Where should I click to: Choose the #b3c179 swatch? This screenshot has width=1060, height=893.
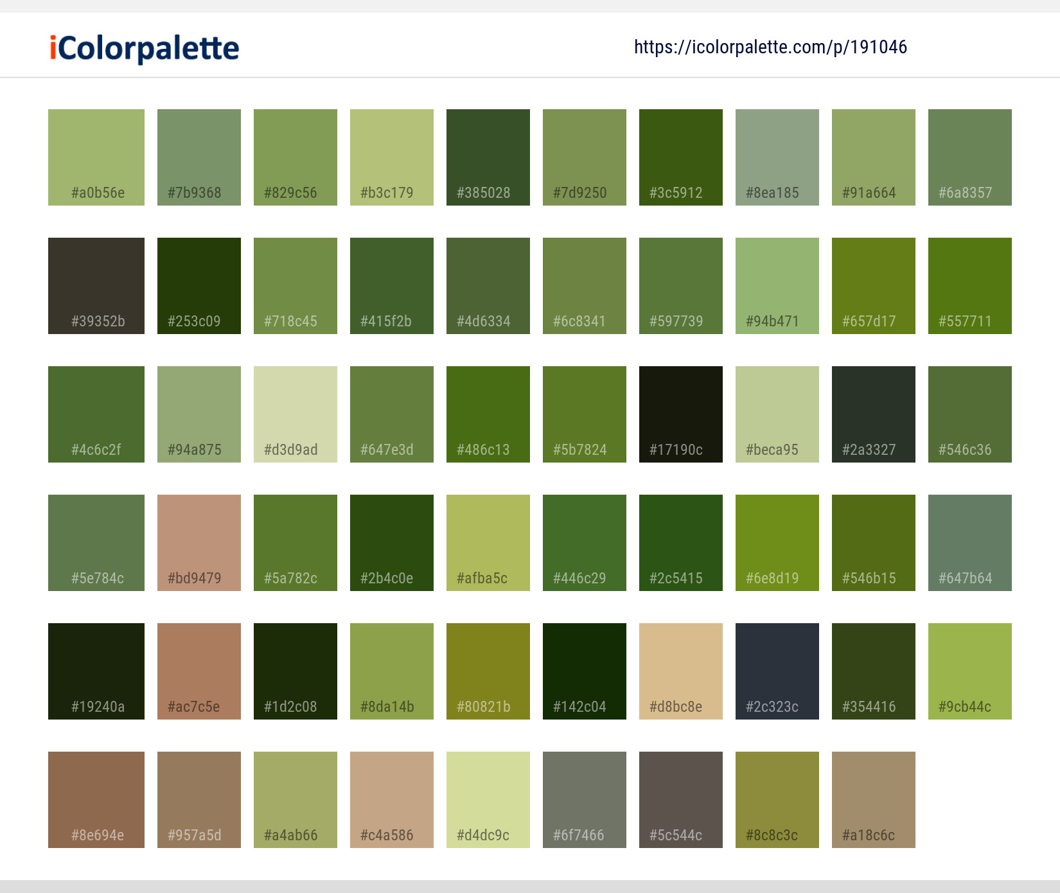(x=392, y=157)
